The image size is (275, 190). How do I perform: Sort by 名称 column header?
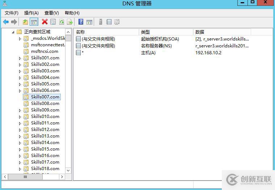[x=106, y=32]
